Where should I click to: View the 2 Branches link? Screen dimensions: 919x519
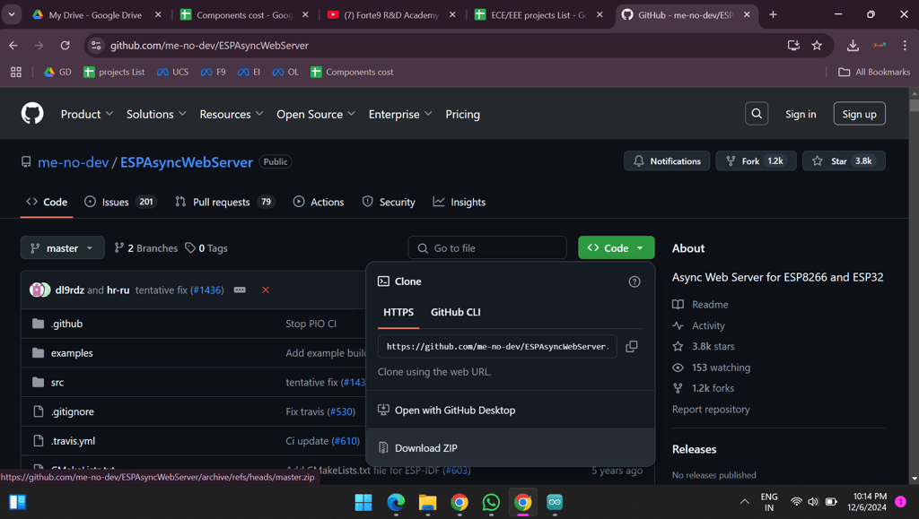click(x=146, y=248)
